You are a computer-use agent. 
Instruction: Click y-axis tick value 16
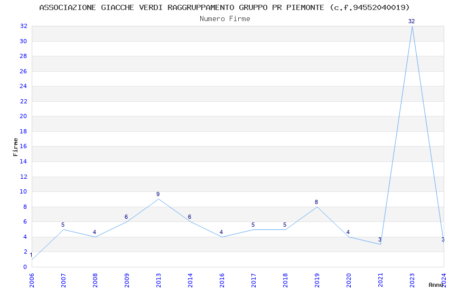pyautogui.click(x=23, y=146)
